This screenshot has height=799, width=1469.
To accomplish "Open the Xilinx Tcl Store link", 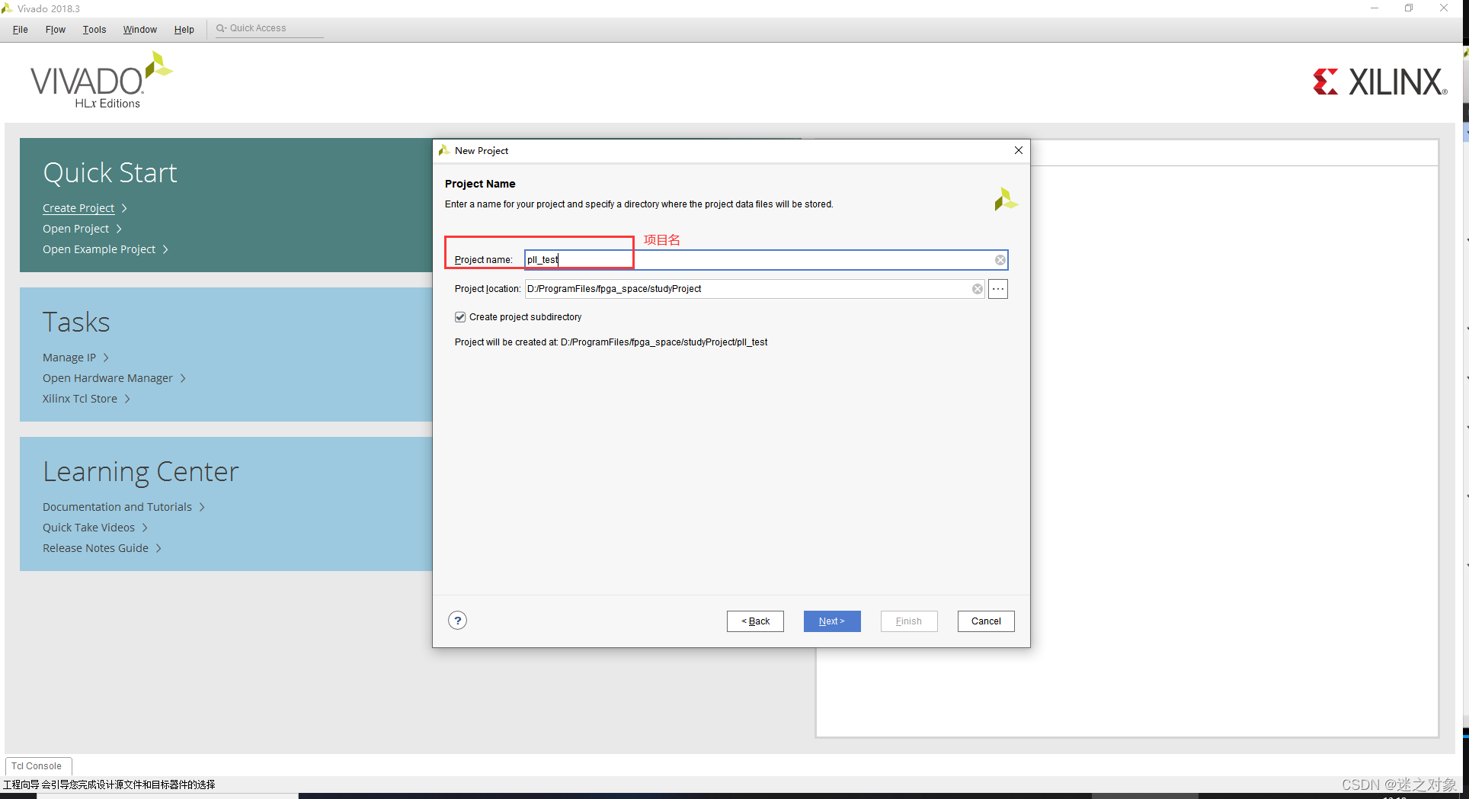I will [x=80, y=399].
